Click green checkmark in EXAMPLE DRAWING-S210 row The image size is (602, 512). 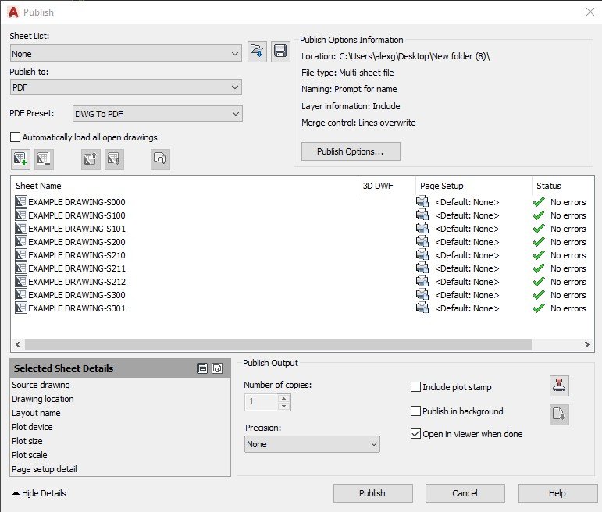tap(539, 255)
